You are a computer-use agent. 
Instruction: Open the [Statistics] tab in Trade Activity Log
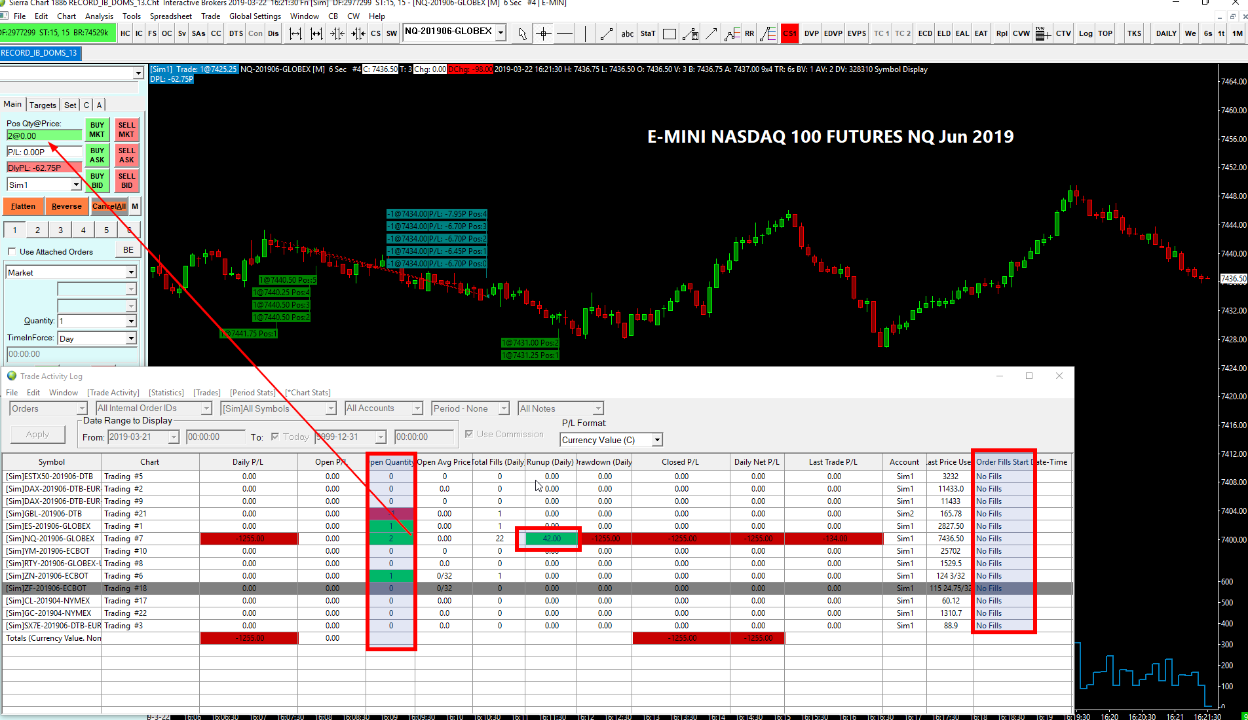point(166,393)
